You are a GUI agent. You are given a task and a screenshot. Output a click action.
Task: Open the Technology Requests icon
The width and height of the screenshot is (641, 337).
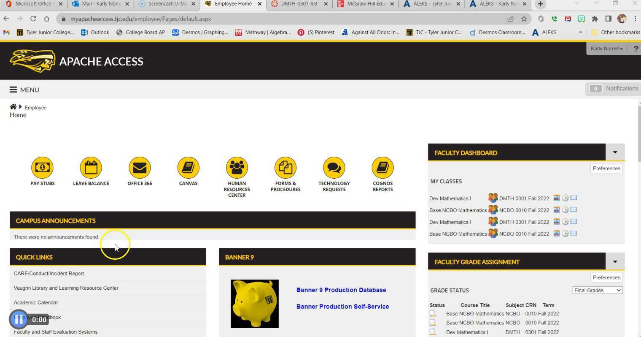point(334,168)
